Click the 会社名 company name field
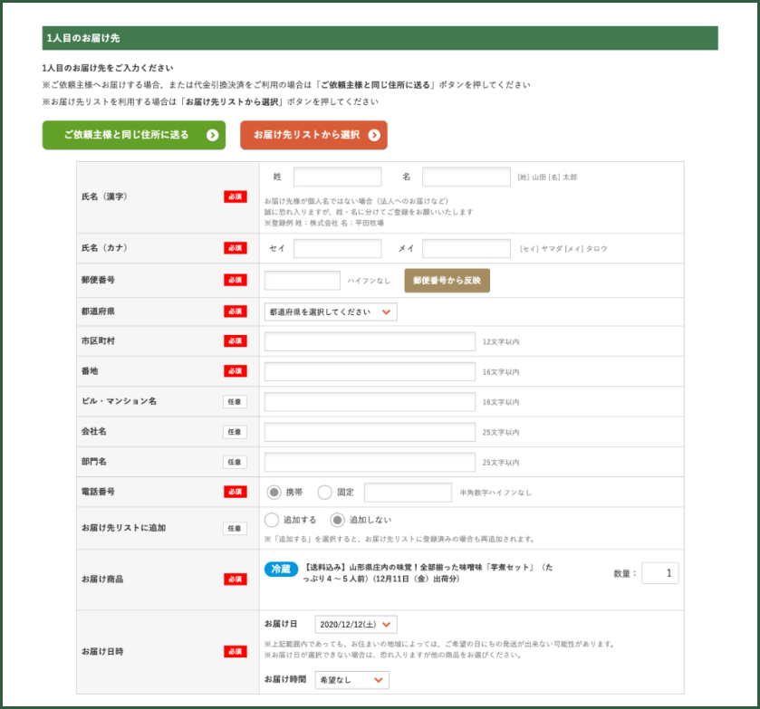 tap(370, 432)
